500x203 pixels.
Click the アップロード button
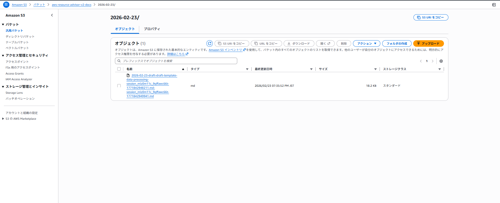[428, 44]
